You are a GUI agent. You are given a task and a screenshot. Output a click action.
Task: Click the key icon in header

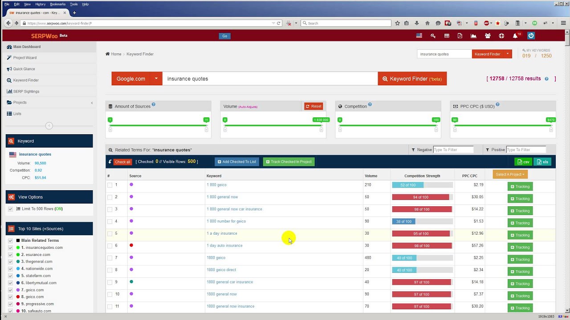pos(433,36)
